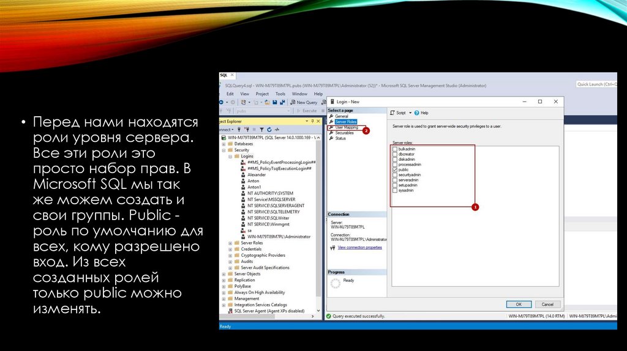The image size is (627, 351).
Task: Open the User Mapping page
Action: point(347,127)
